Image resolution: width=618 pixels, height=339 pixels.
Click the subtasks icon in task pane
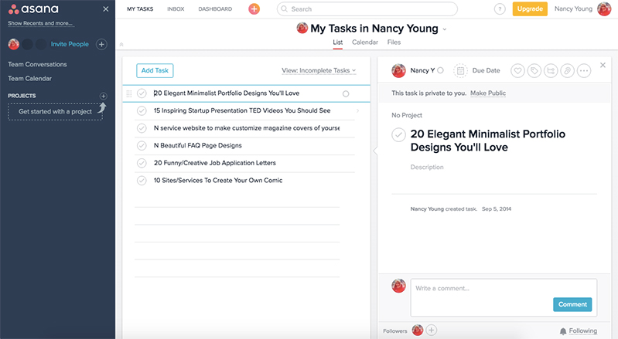551,71
